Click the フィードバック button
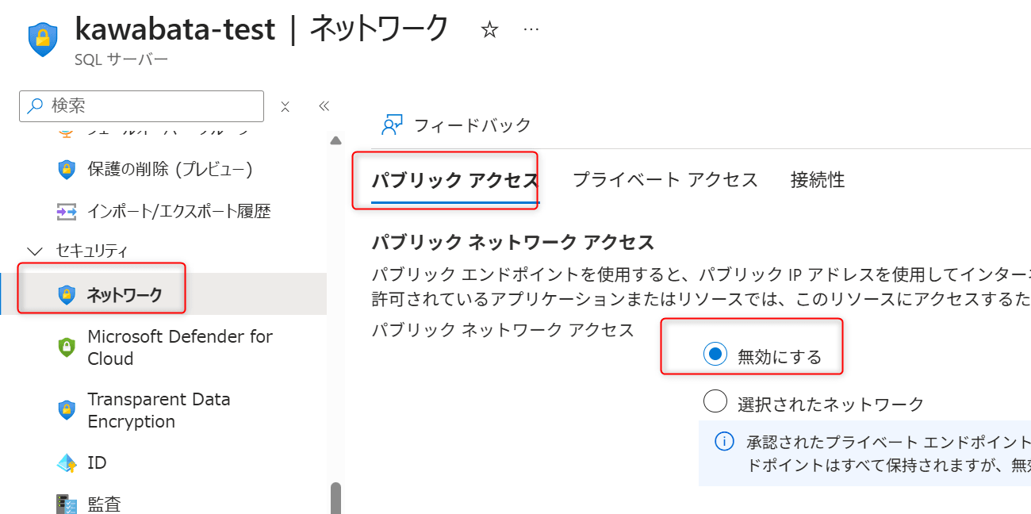 [x=457, y=125]
